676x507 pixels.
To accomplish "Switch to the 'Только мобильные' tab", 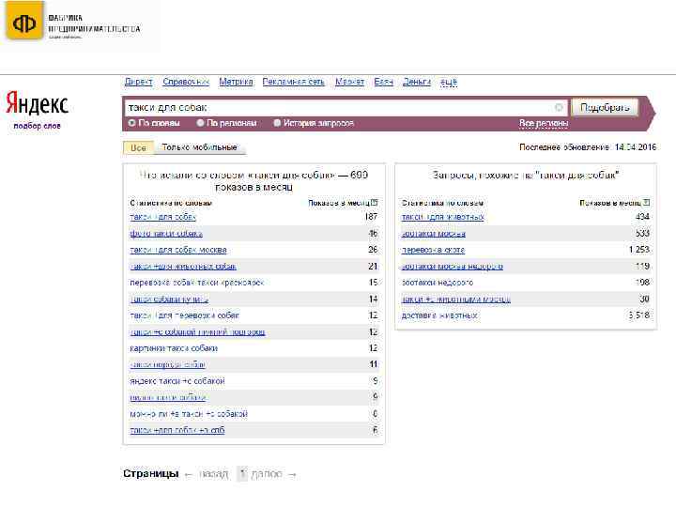I will [199, 147].
